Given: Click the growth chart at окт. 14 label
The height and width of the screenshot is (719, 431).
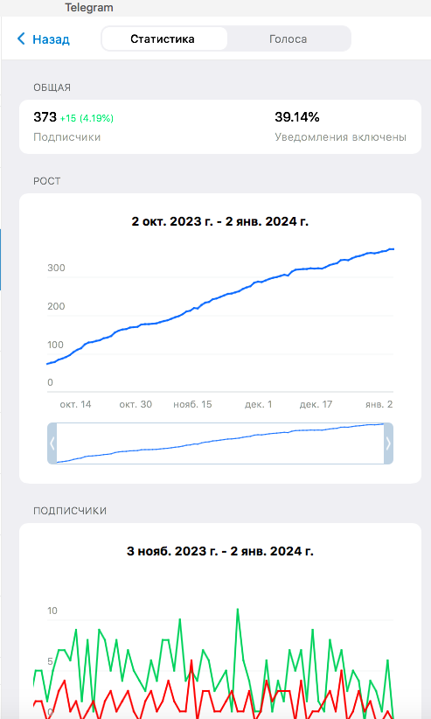Looking at the screenshot, I should pyautogui.click(x=76, y=404).
